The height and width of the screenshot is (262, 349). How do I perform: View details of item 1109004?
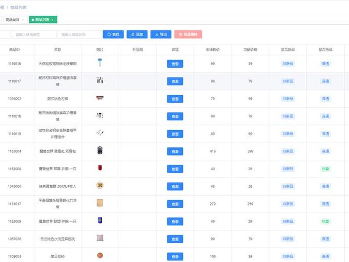pos(175,256)
